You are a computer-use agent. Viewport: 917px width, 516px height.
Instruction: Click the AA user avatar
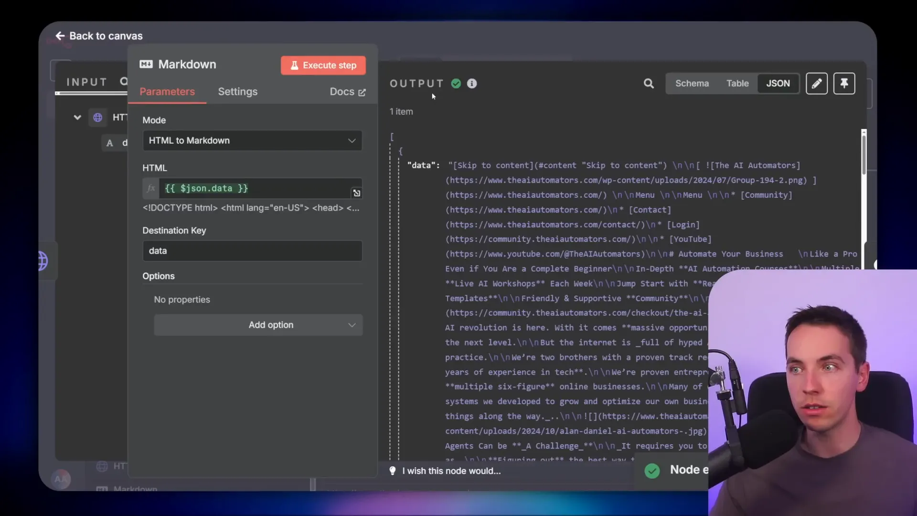[x=61, y=479]
